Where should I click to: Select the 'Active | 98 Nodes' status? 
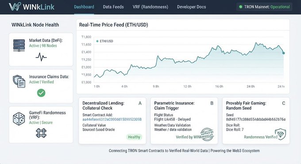point(43,46)
